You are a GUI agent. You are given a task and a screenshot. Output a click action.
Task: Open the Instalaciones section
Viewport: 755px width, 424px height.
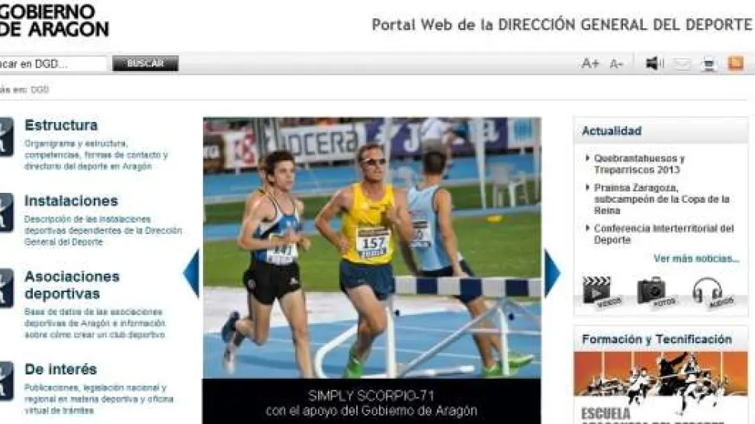click(x=71, y=201)
